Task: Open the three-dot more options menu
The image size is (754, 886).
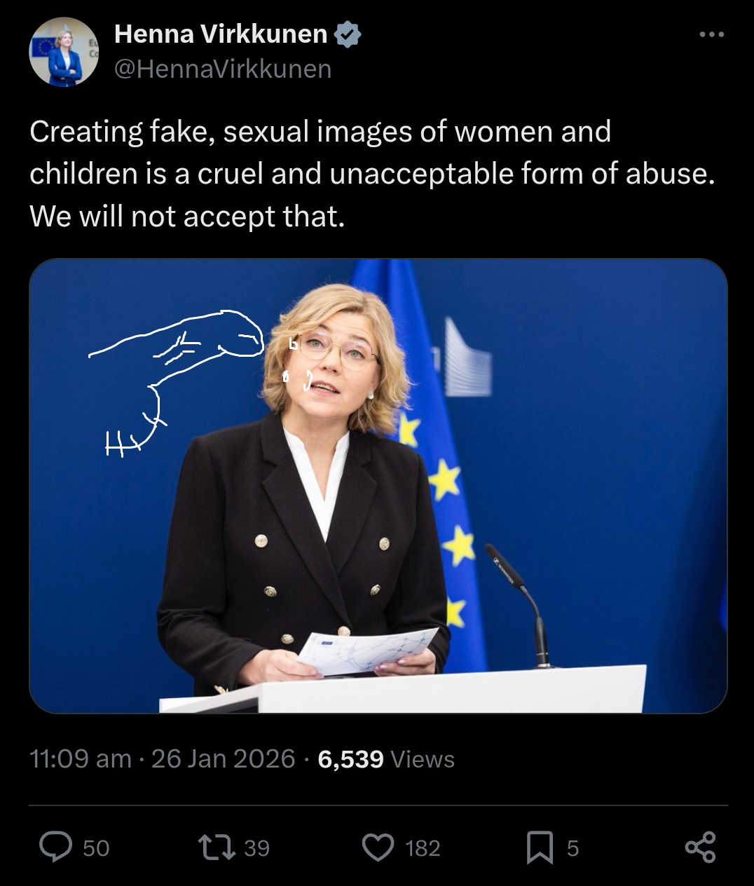Action: tap(711, 34)
